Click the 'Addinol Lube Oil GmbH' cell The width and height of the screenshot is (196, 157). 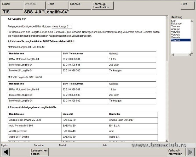click(133, 120)
